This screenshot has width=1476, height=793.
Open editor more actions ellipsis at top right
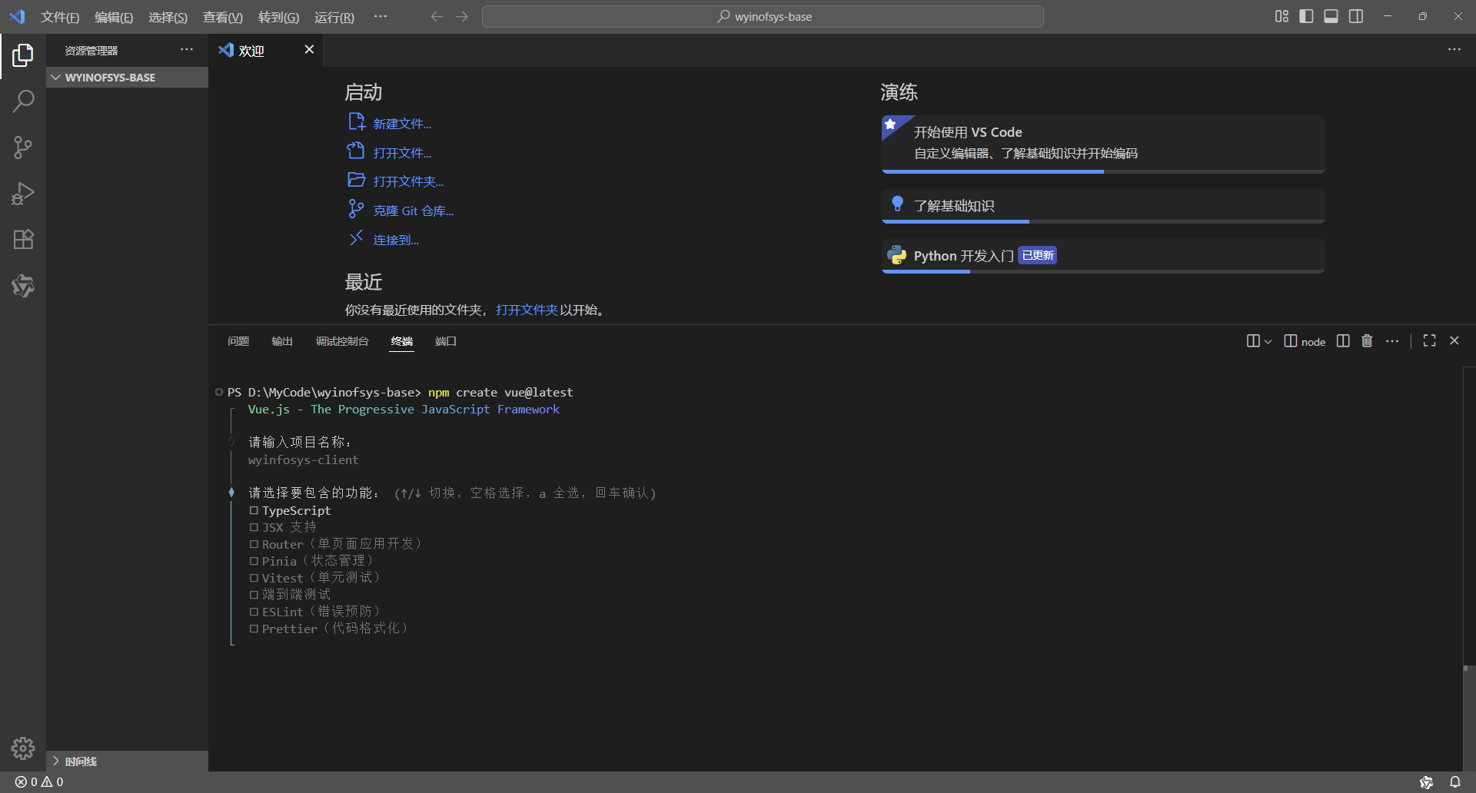coord(1454,50)
